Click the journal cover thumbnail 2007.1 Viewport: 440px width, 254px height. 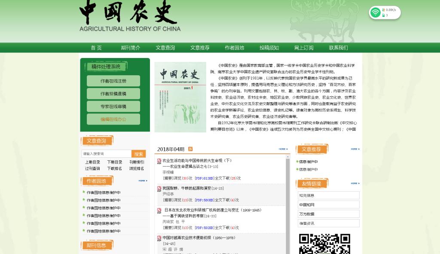[x=180, y=97]
